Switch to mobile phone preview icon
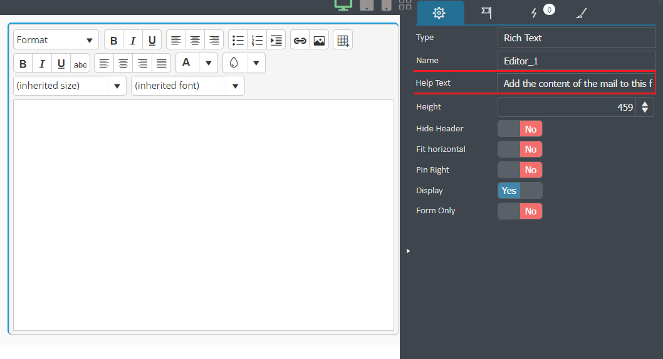The height and width of the screenshot is (359, 663). [x=386, y=4]
